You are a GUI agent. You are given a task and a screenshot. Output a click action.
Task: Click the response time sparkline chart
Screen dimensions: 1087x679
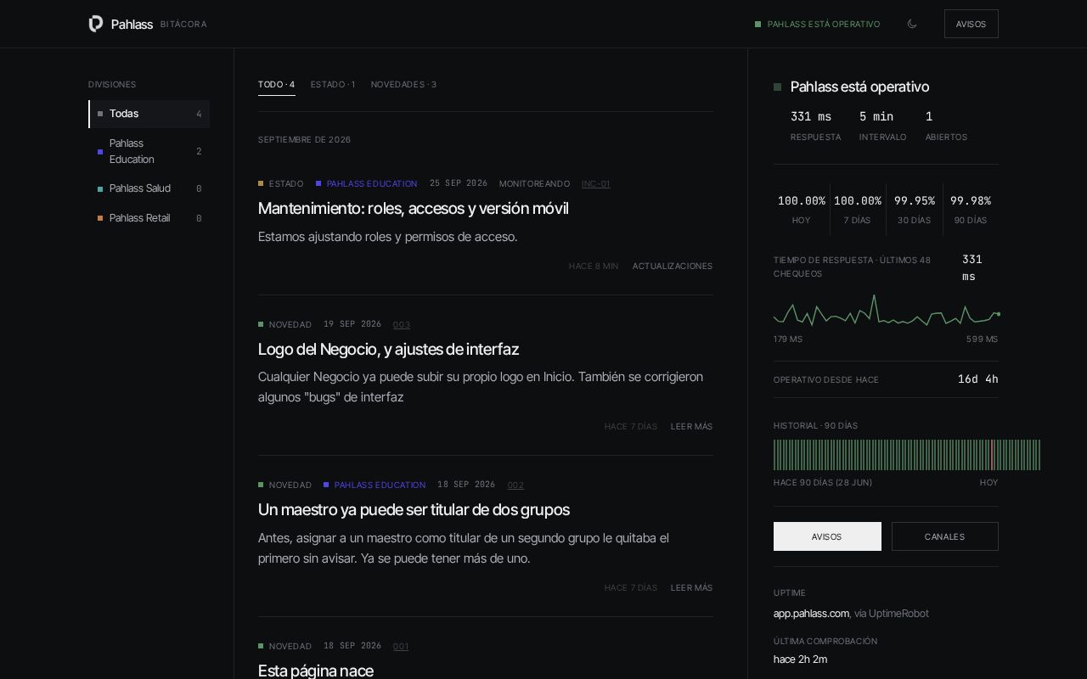click(x=887, y=311)
